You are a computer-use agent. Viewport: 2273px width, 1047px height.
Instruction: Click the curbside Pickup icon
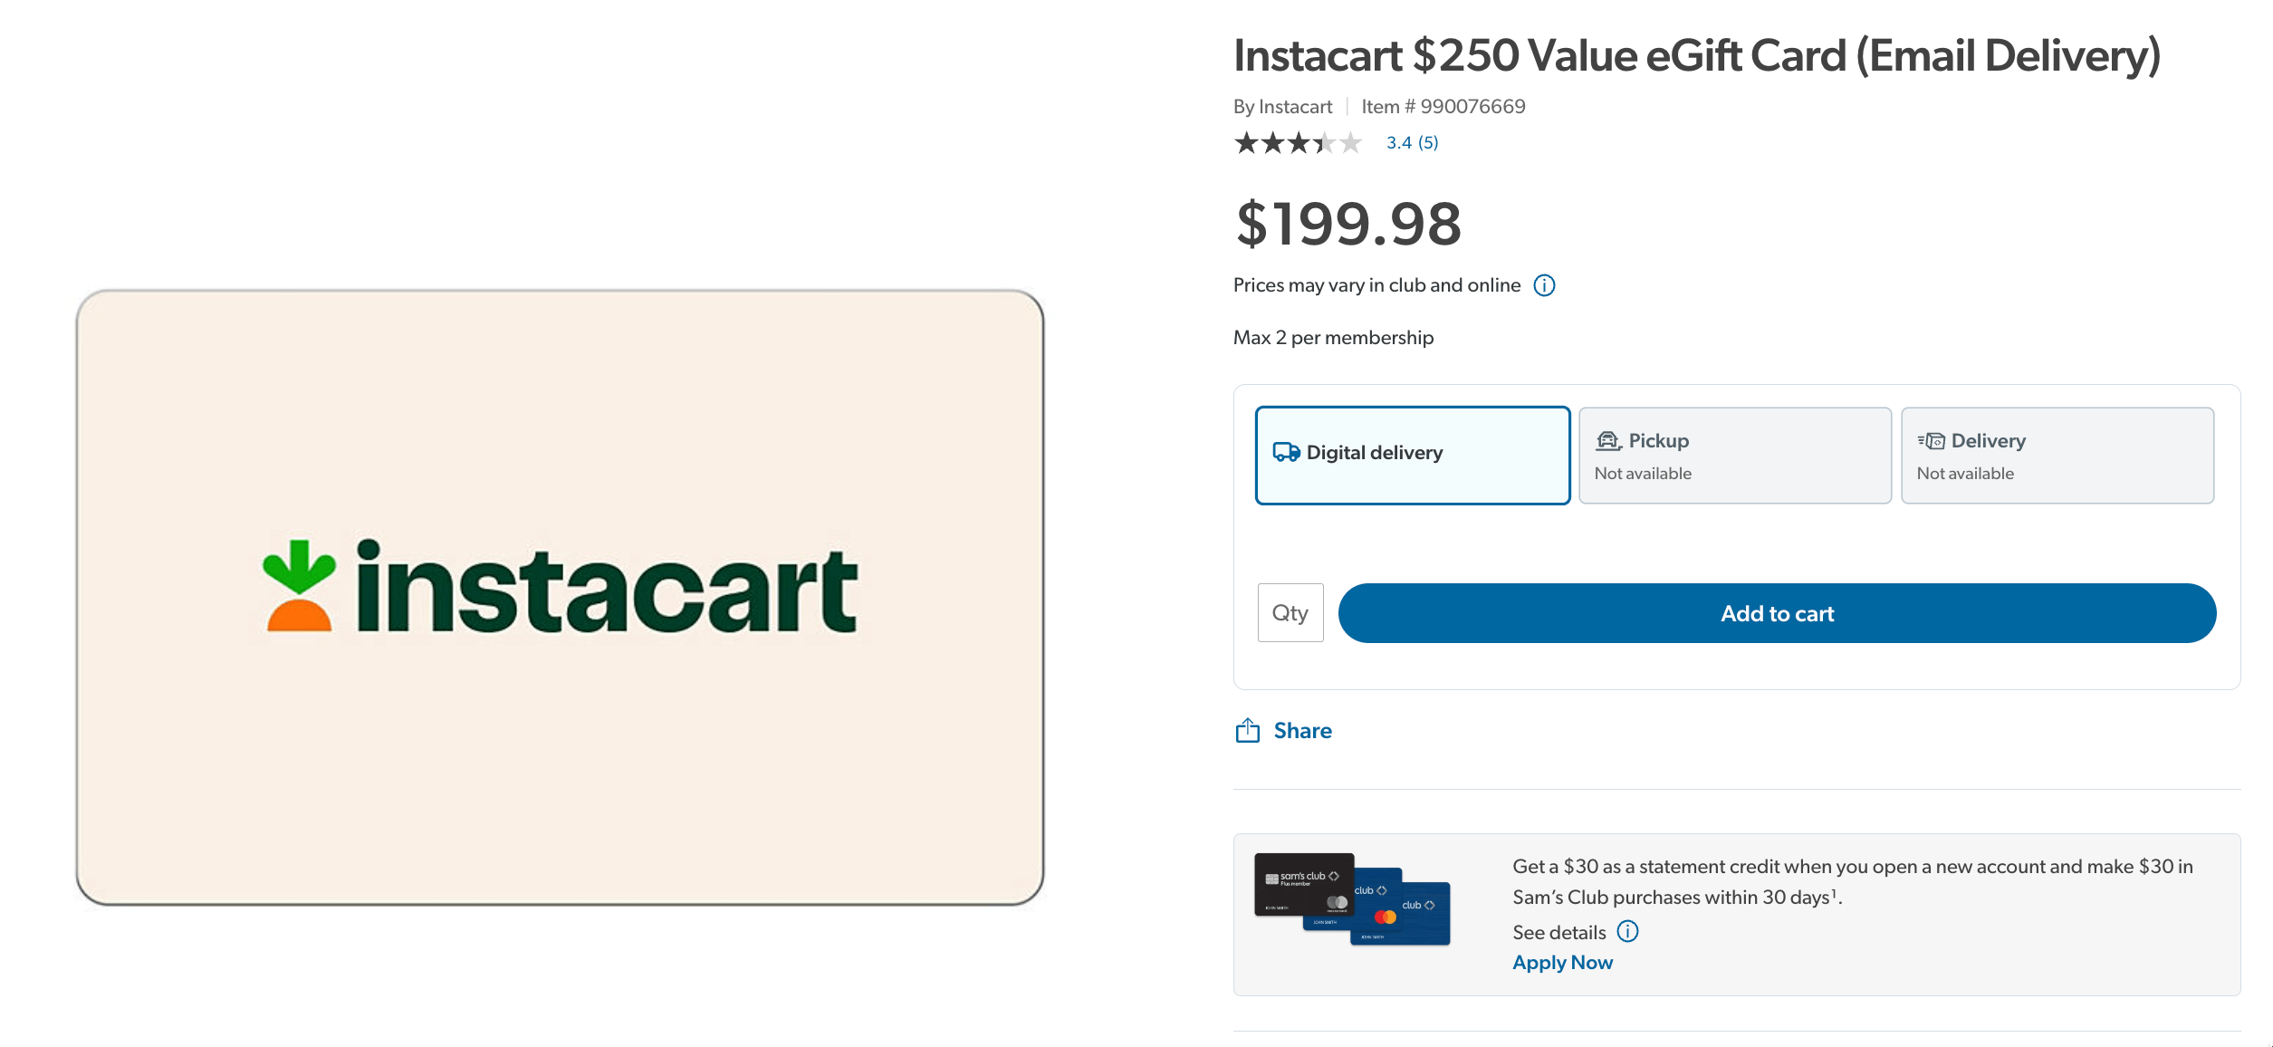[1608, 440]
